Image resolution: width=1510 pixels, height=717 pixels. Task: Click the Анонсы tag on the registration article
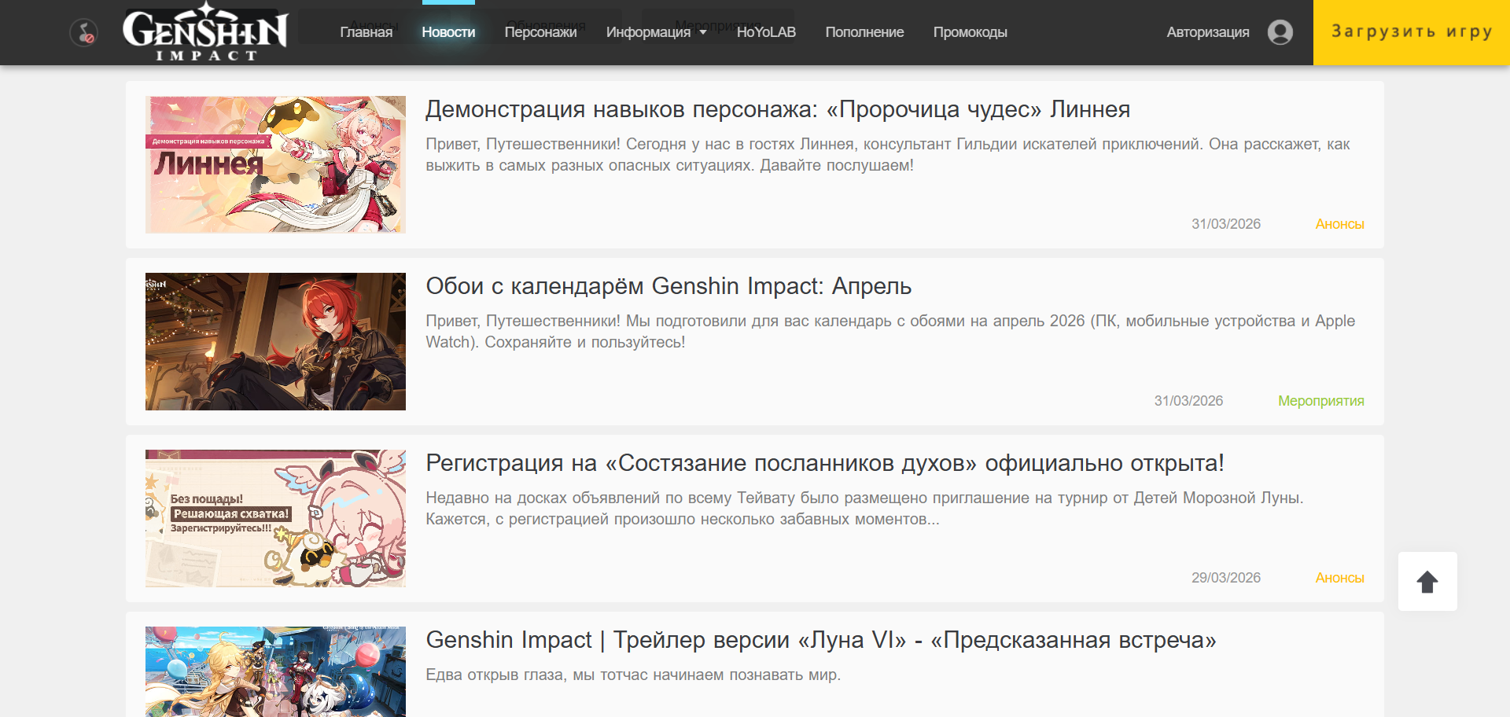click(1339, 578)
